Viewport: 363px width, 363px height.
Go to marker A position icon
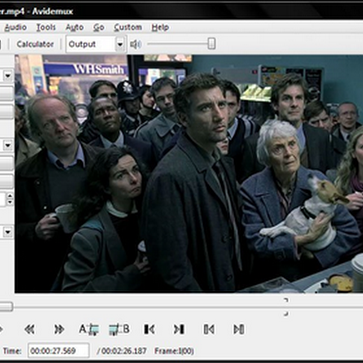click(x=209, y=329)
